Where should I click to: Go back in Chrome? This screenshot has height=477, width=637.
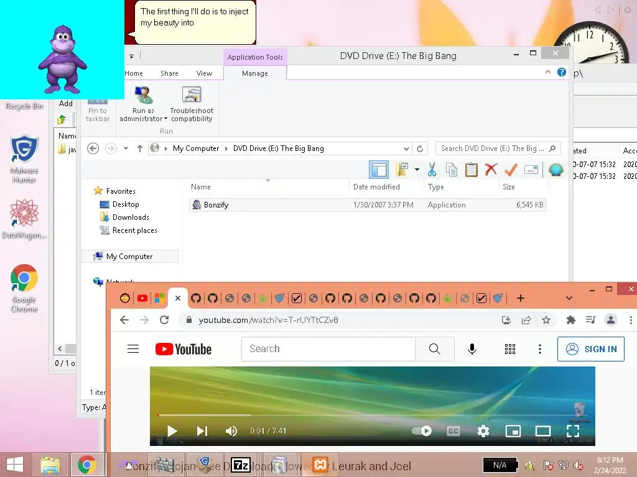[x=124, y=320]
